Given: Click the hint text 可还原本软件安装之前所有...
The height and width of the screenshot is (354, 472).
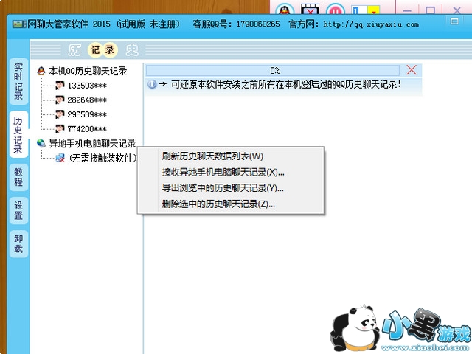Looking at the screenshot, I should 286,84.
